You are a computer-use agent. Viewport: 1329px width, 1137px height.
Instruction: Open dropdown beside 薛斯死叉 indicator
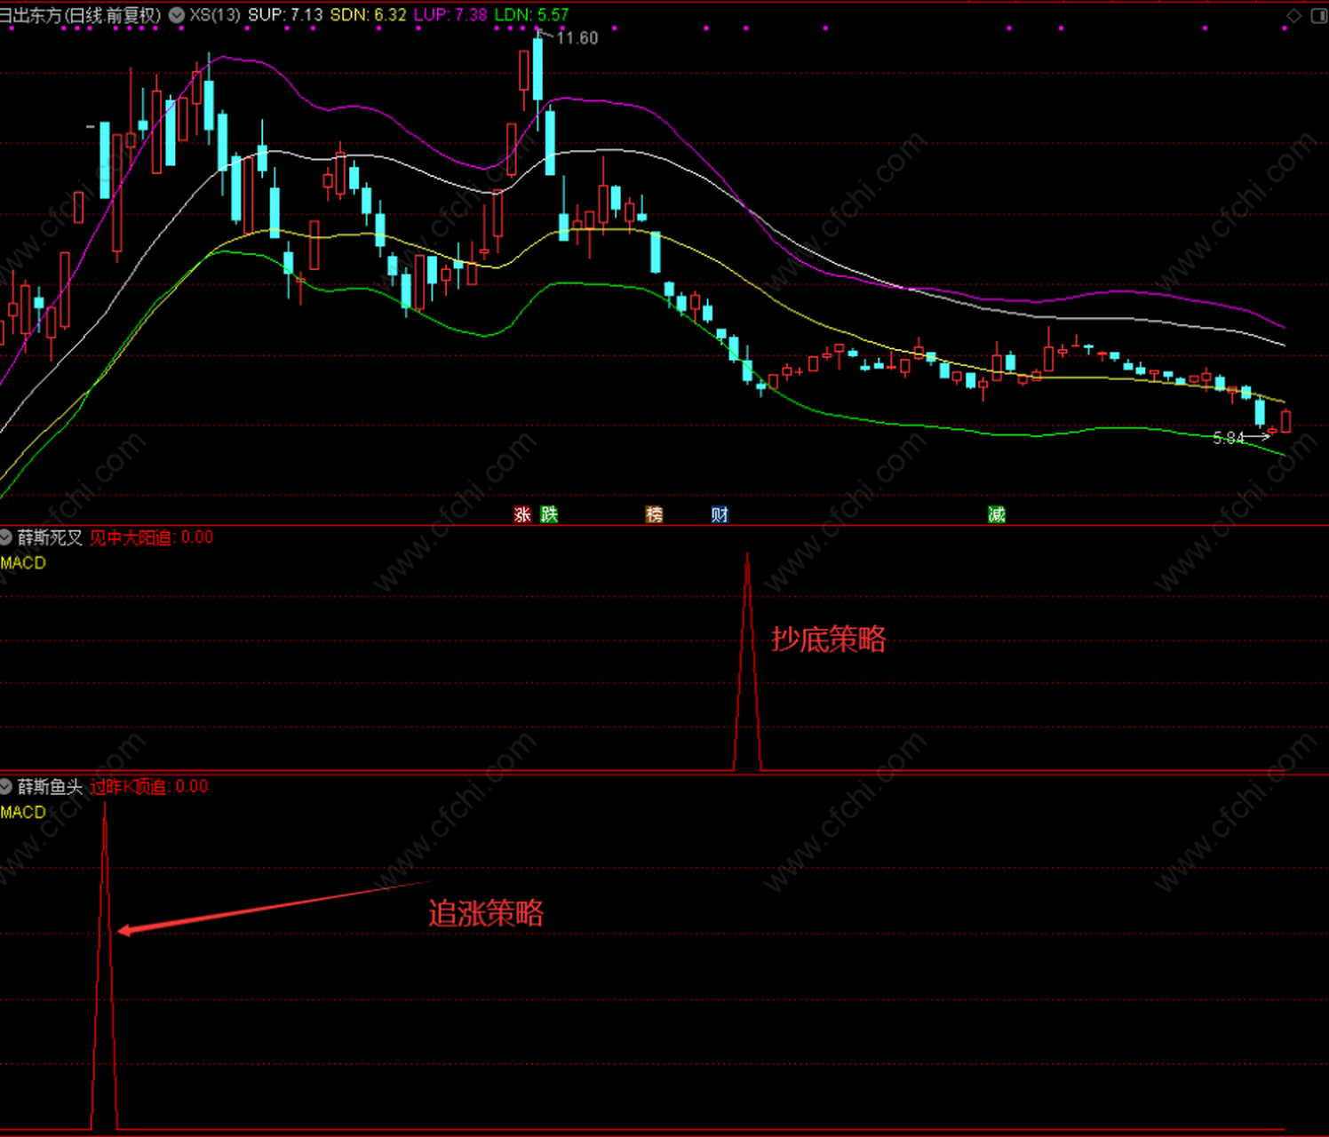(6, 537)
